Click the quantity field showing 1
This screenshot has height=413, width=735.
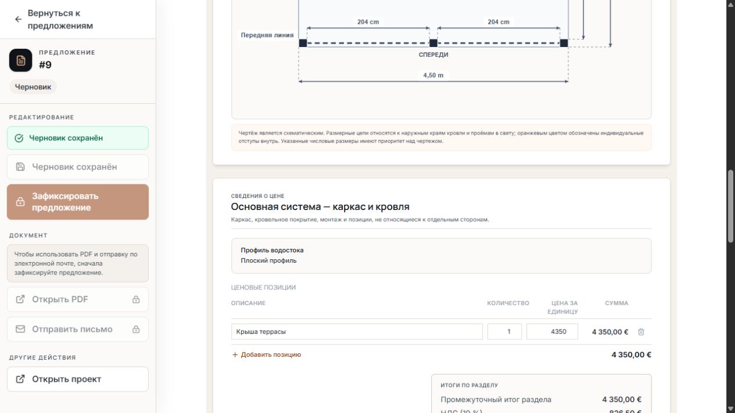pyautogui.click(x=504, y=332)
